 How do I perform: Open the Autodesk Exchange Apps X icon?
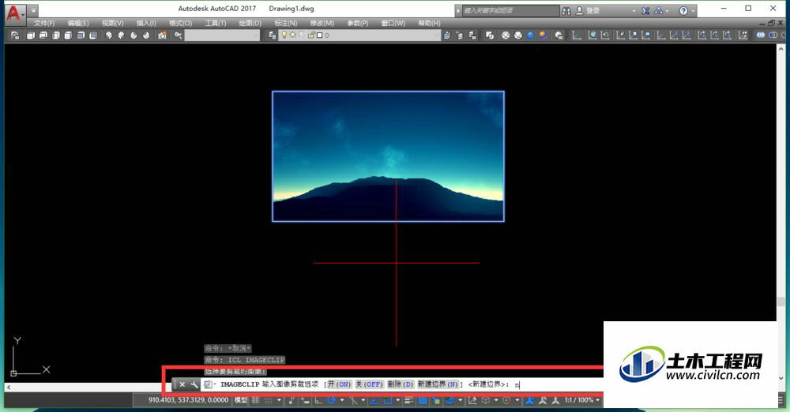(645, 10)
